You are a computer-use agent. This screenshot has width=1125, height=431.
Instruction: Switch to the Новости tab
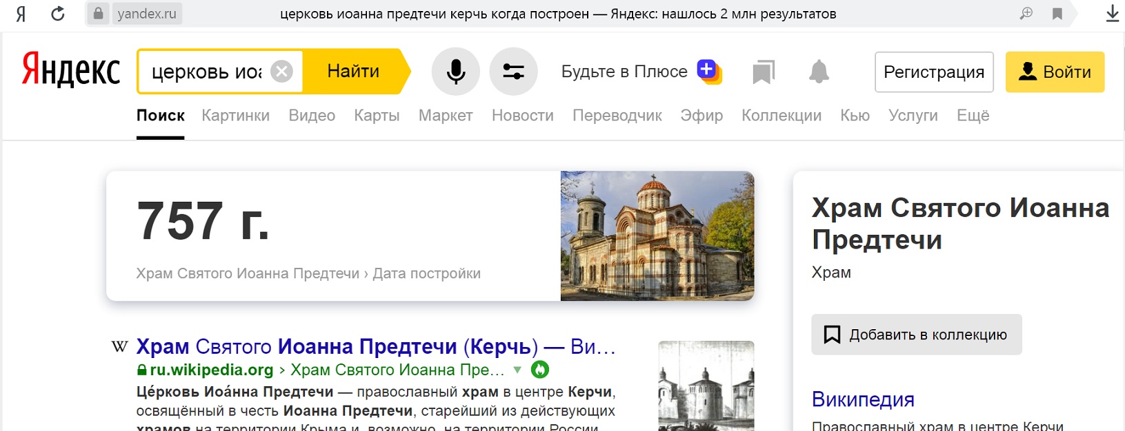pos(523,116)
